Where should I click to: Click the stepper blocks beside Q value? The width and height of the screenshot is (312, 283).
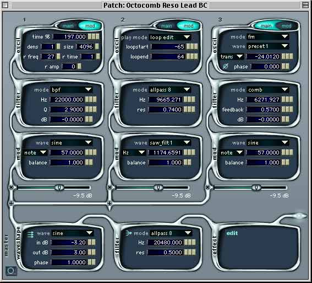[x=91, y=109]
